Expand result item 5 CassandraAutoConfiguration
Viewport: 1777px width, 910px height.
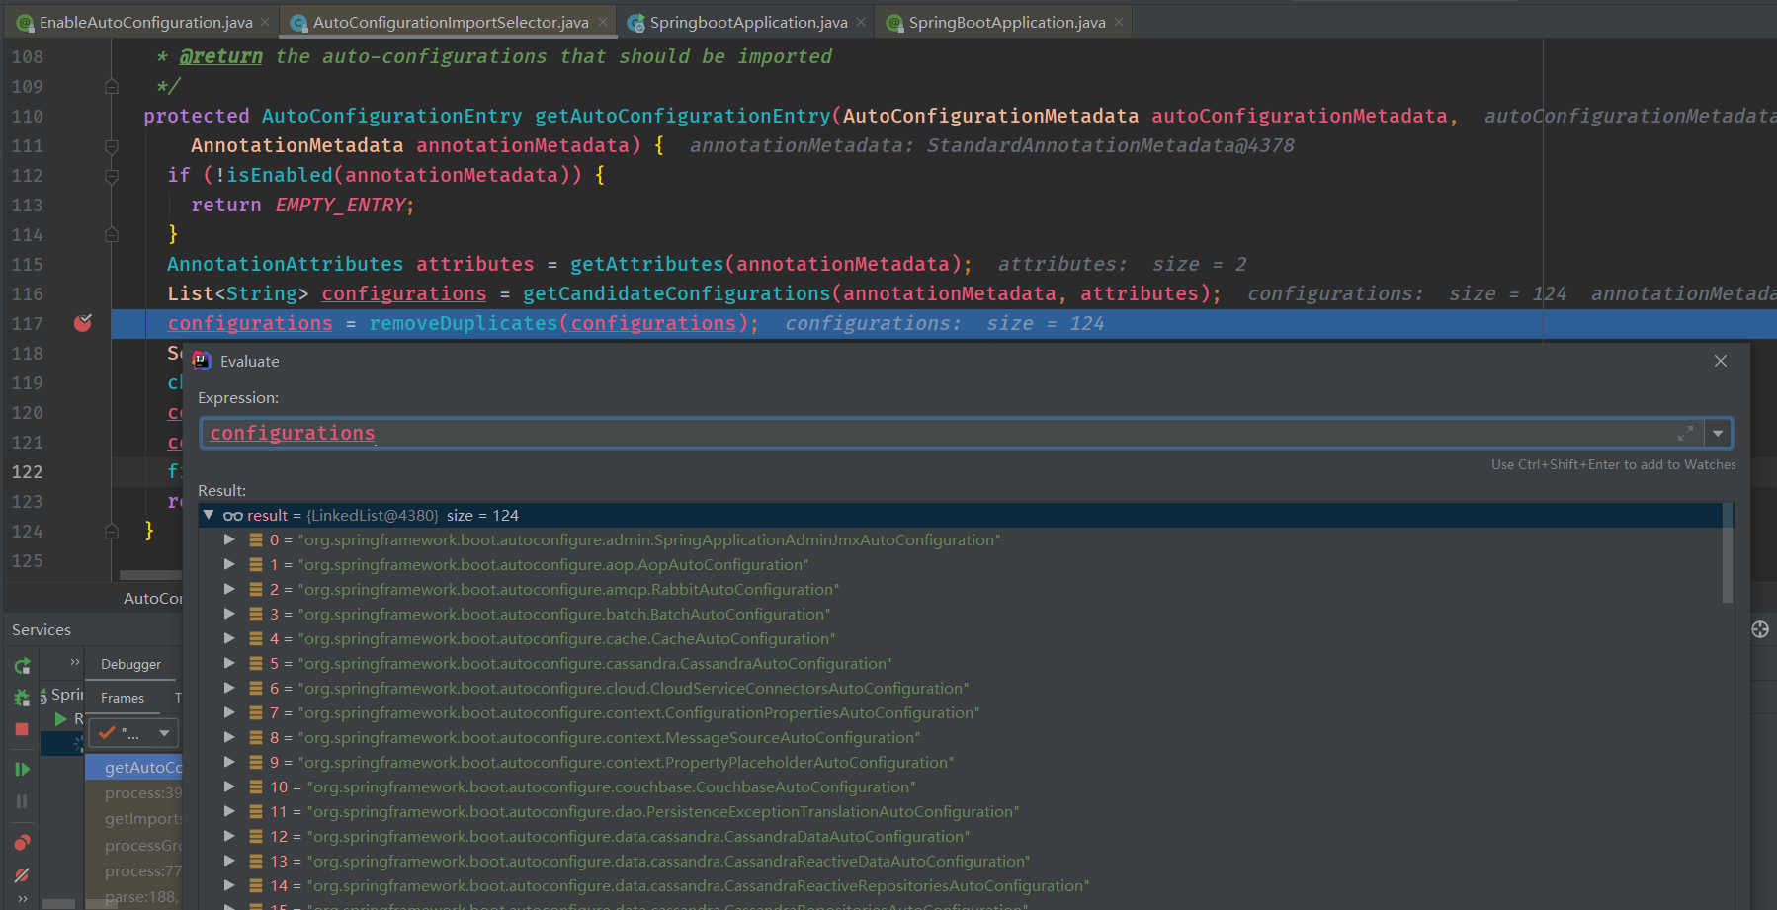coord(229,663)
